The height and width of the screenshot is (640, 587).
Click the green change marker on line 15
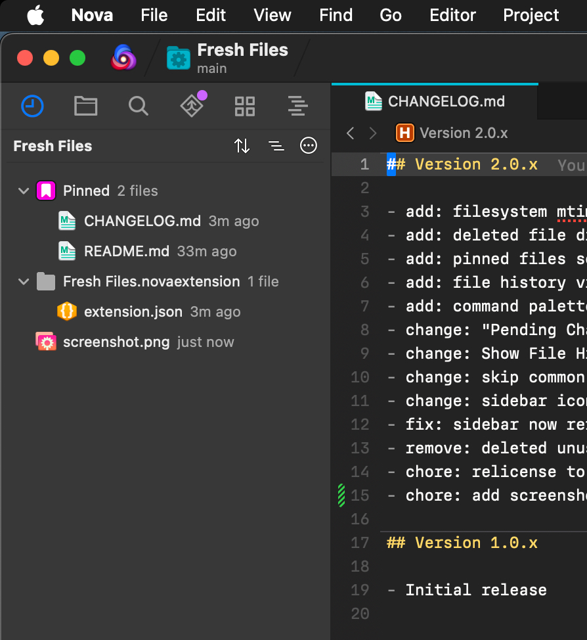click(341, 495)
